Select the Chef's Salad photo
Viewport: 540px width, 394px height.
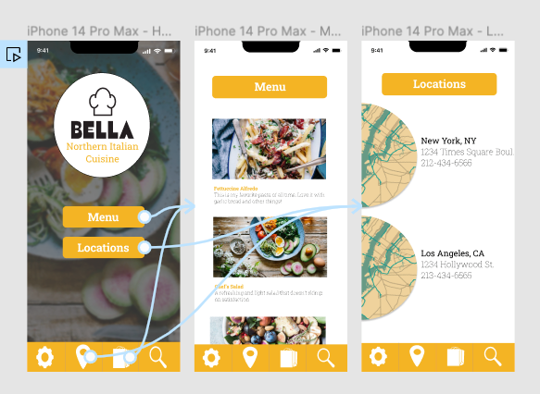[270, 247]
